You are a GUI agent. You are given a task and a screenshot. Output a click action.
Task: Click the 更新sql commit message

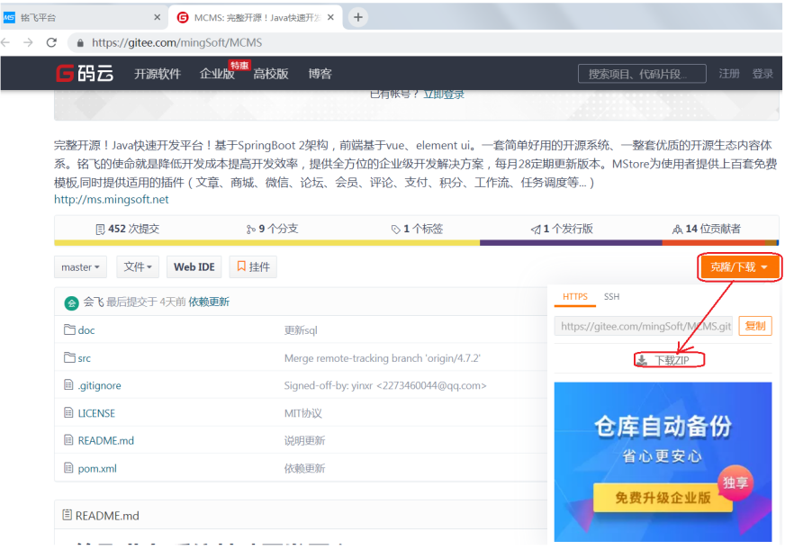point(301,330)
